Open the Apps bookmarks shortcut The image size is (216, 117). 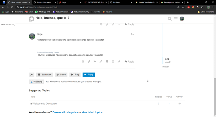[6, 12]
